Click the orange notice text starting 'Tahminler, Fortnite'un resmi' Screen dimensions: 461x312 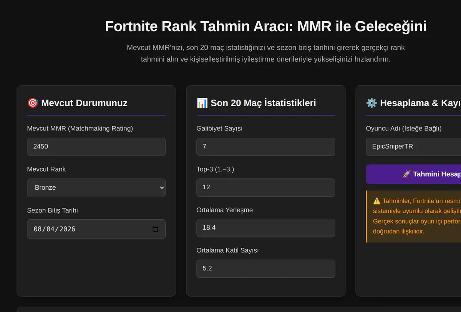click(417, 216)
